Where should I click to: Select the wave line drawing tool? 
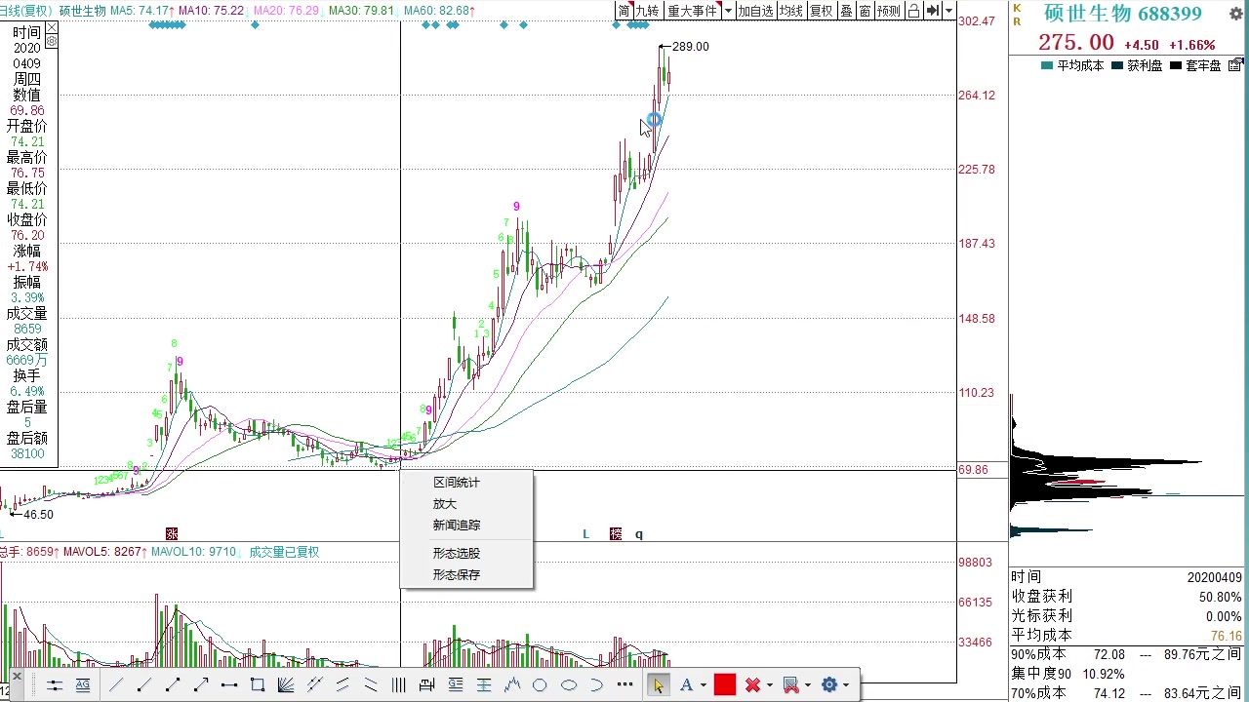512,685
